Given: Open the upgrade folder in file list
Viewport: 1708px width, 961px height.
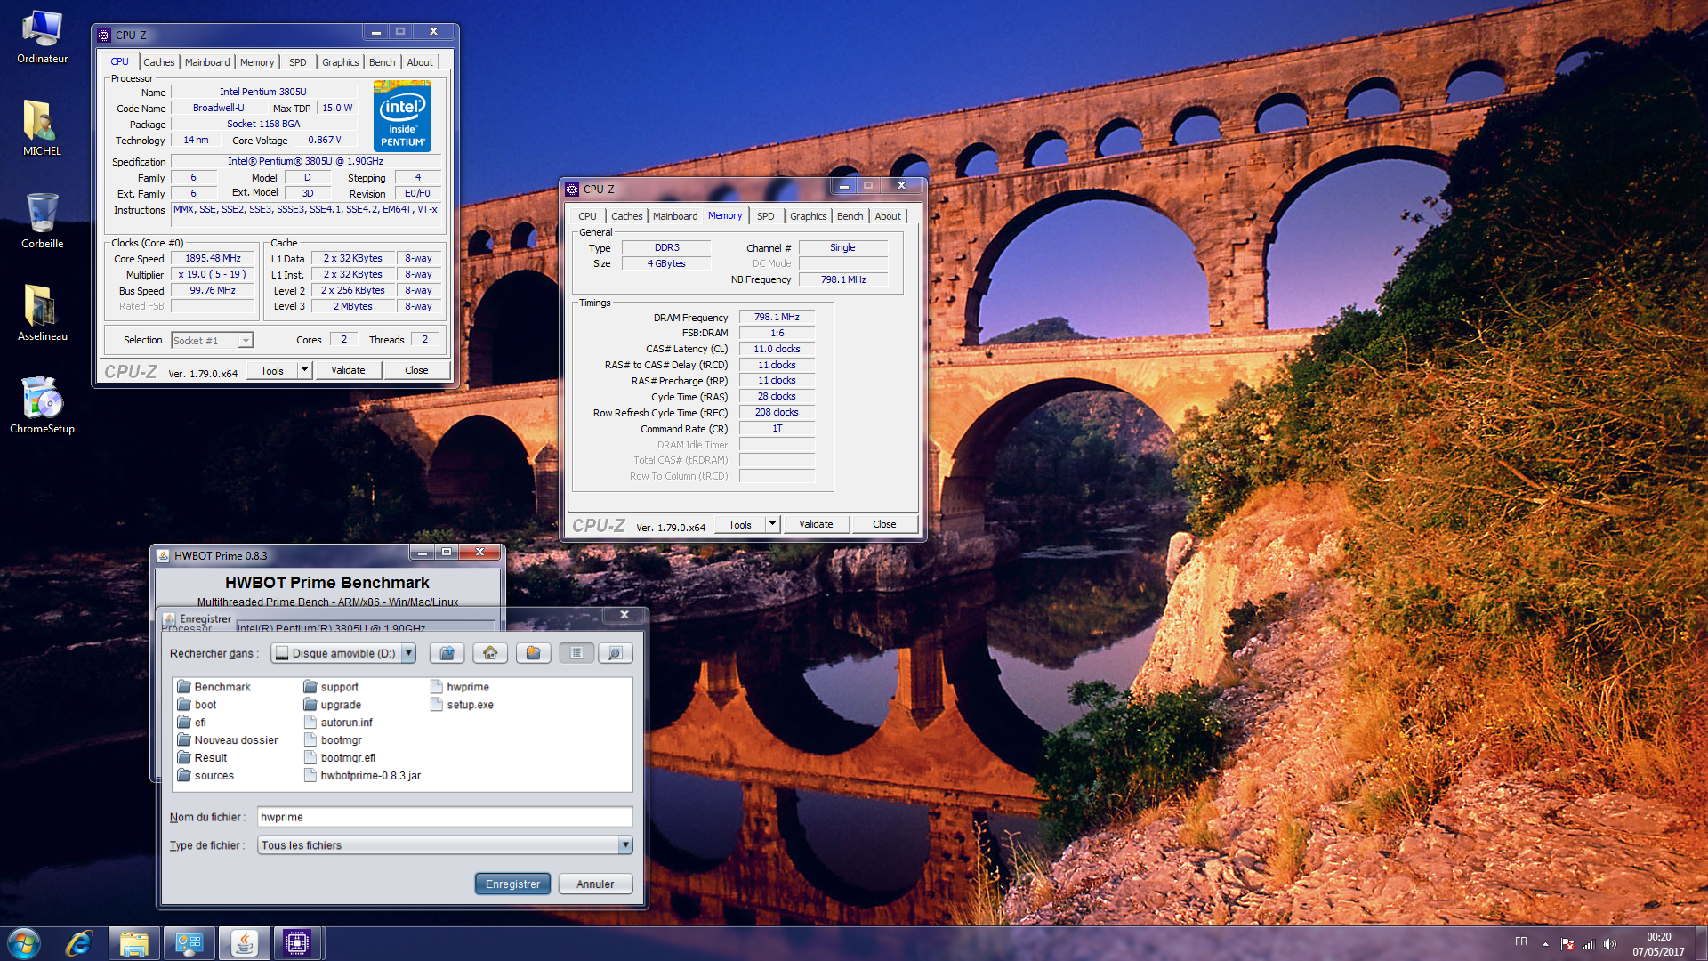Looking at the screenshot, I should coord(332,705).
